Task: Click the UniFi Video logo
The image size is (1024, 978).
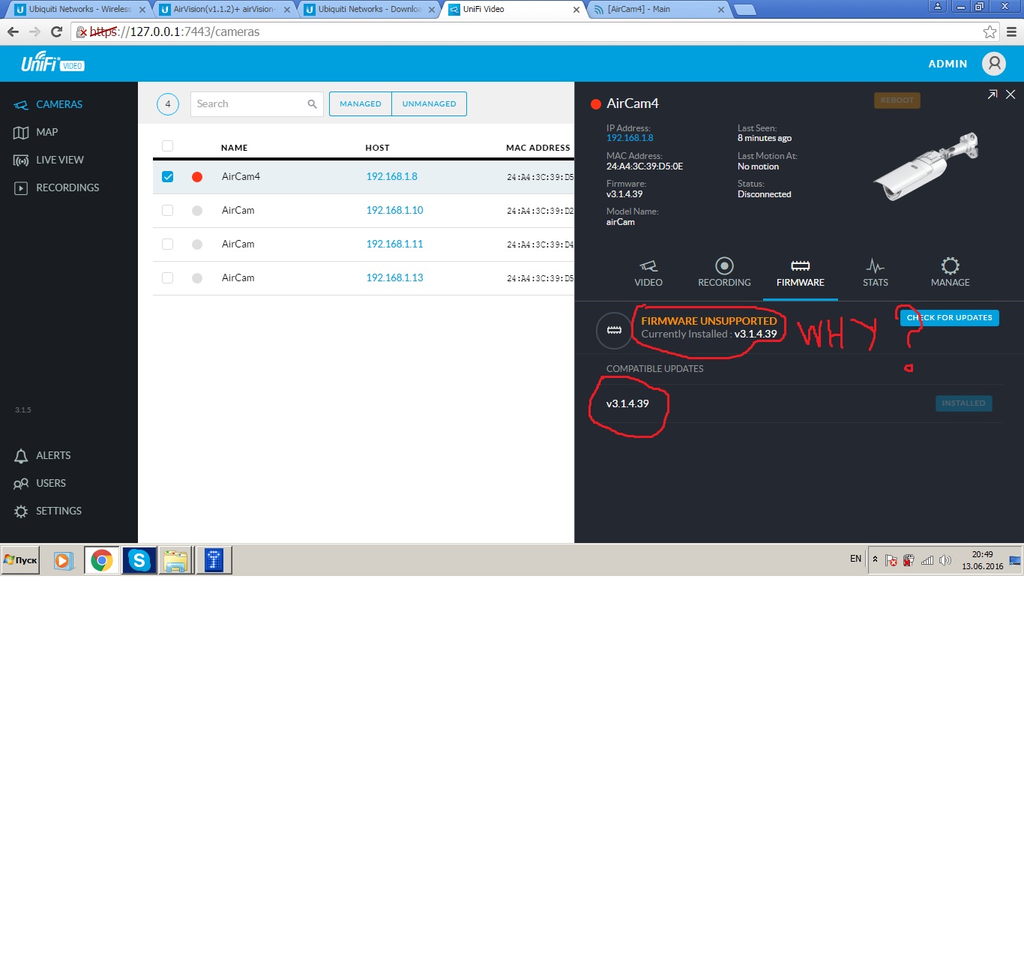Action: tap(52, 62)
